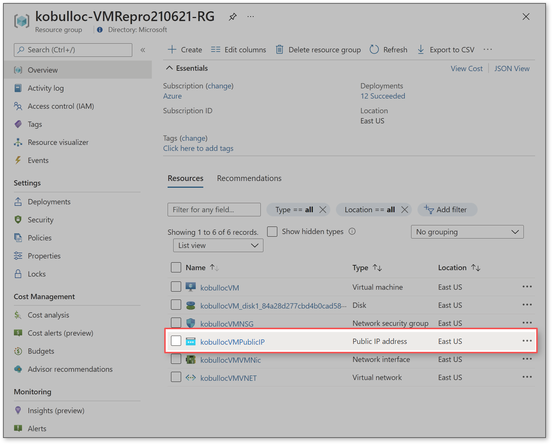Open context menu for kobullocVM row

[527, 287]
